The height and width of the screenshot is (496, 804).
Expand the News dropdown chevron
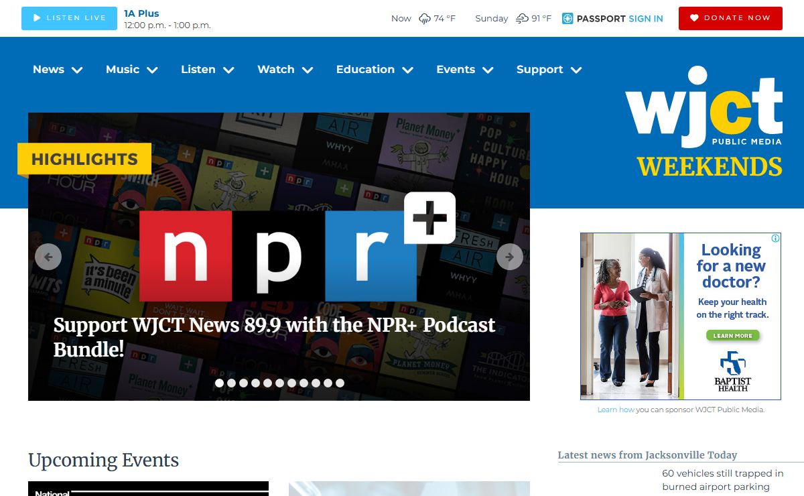[77, 70]
